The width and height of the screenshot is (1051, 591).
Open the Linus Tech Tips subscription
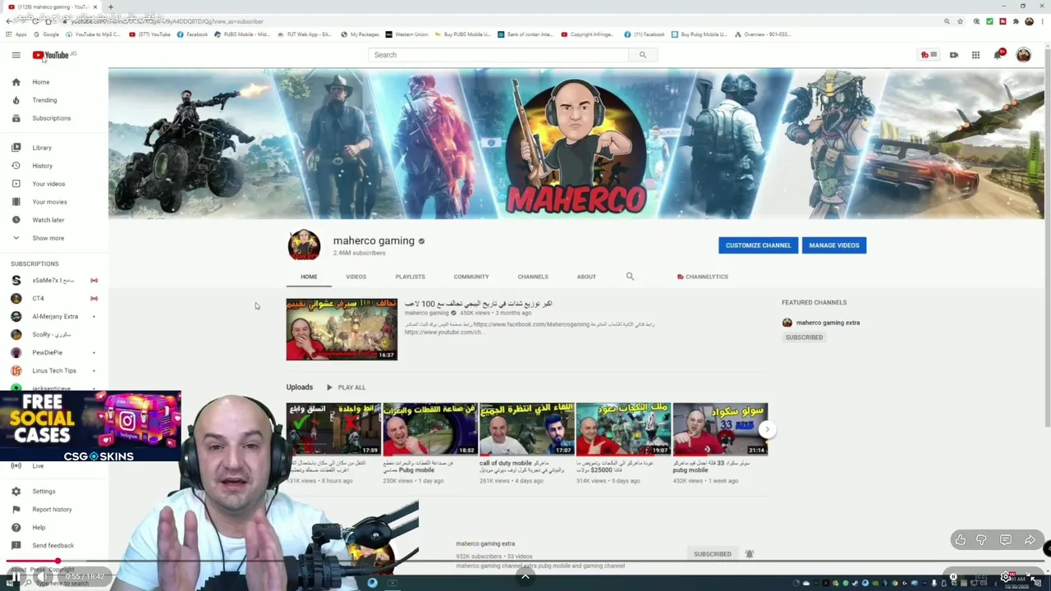pyautogui.click(x=54, y=370)
